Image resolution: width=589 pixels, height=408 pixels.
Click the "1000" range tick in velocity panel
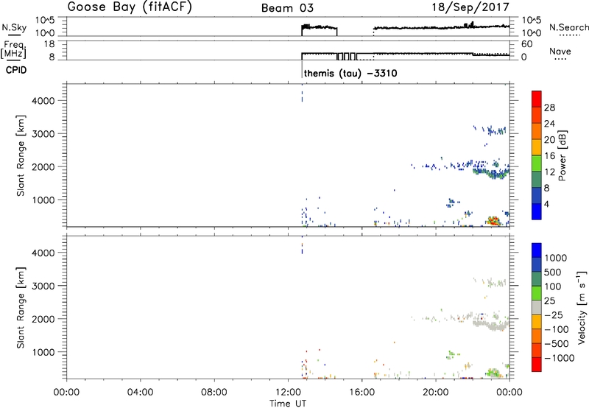click(43, 352)
